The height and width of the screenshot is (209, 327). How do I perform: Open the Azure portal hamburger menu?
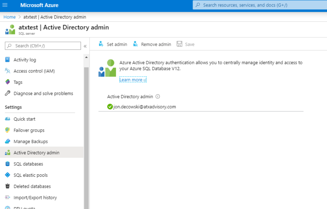5,5
